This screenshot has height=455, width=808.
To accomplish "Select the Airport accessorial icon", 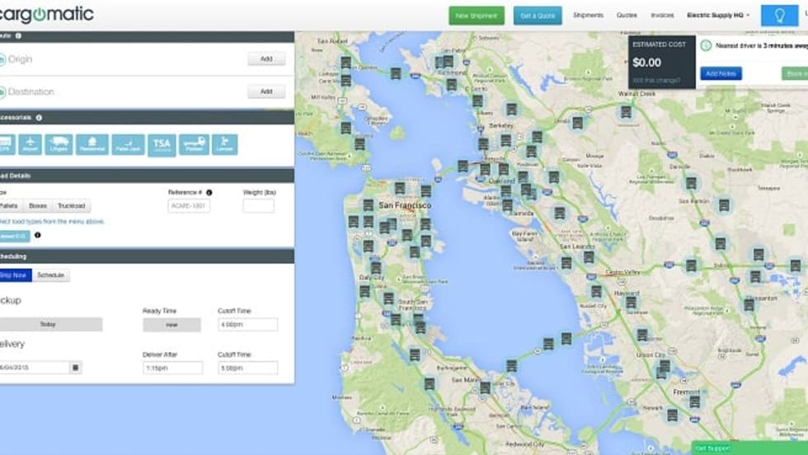I will coord(29,144).
